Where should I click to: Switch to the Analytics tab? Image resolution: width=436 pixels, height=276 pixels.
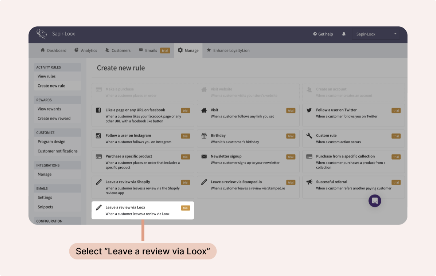(86, 50)
